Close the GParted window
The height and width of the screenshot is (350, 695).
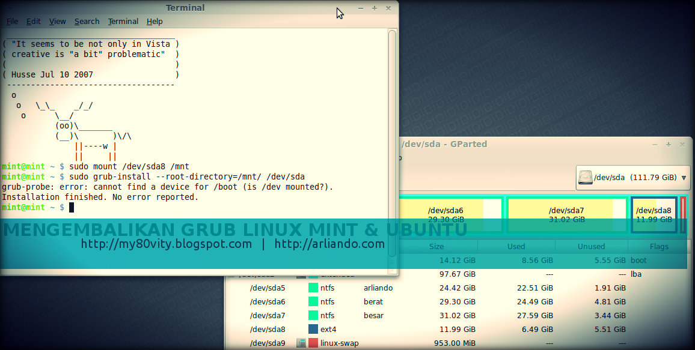[x=682, y=144]
